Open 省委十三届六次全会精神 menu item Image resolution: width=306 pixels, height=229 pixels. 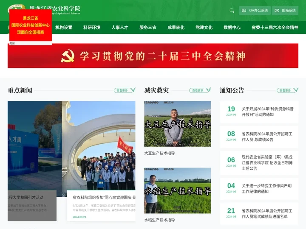point(275,28)
